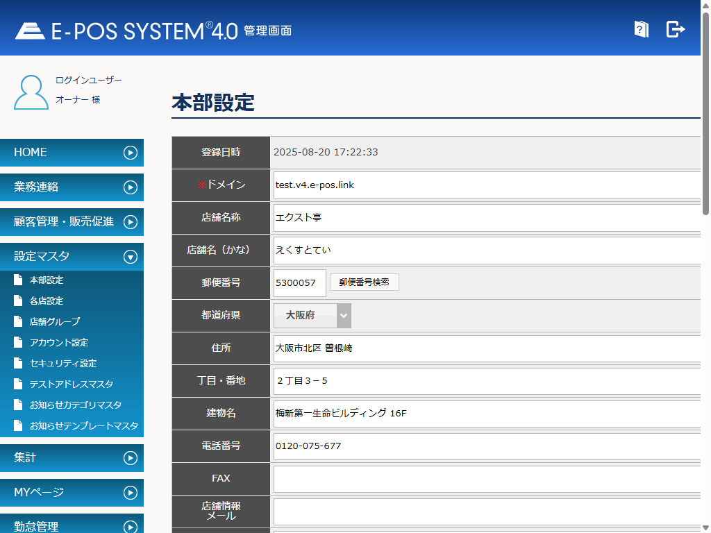Screen dimensions: 711x533
Task: Click the 電話番号 input field
Action: tap(486, 446)
